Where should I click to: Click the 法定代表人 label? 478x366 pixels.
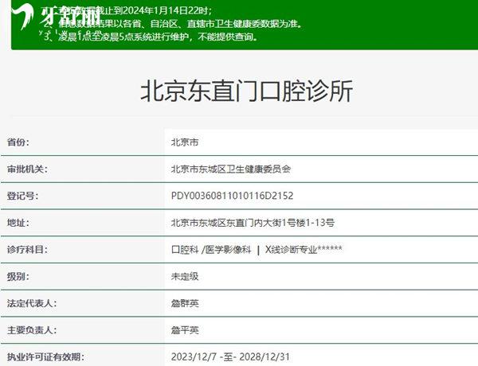click(32, 303)
